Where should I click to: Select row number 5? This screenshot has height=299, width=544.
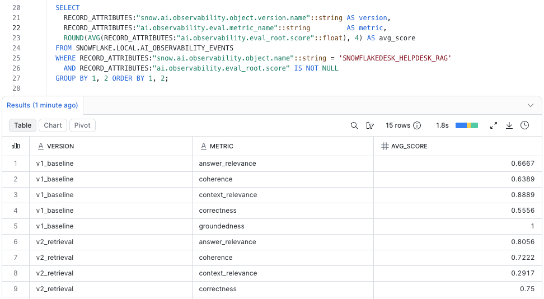16,226
